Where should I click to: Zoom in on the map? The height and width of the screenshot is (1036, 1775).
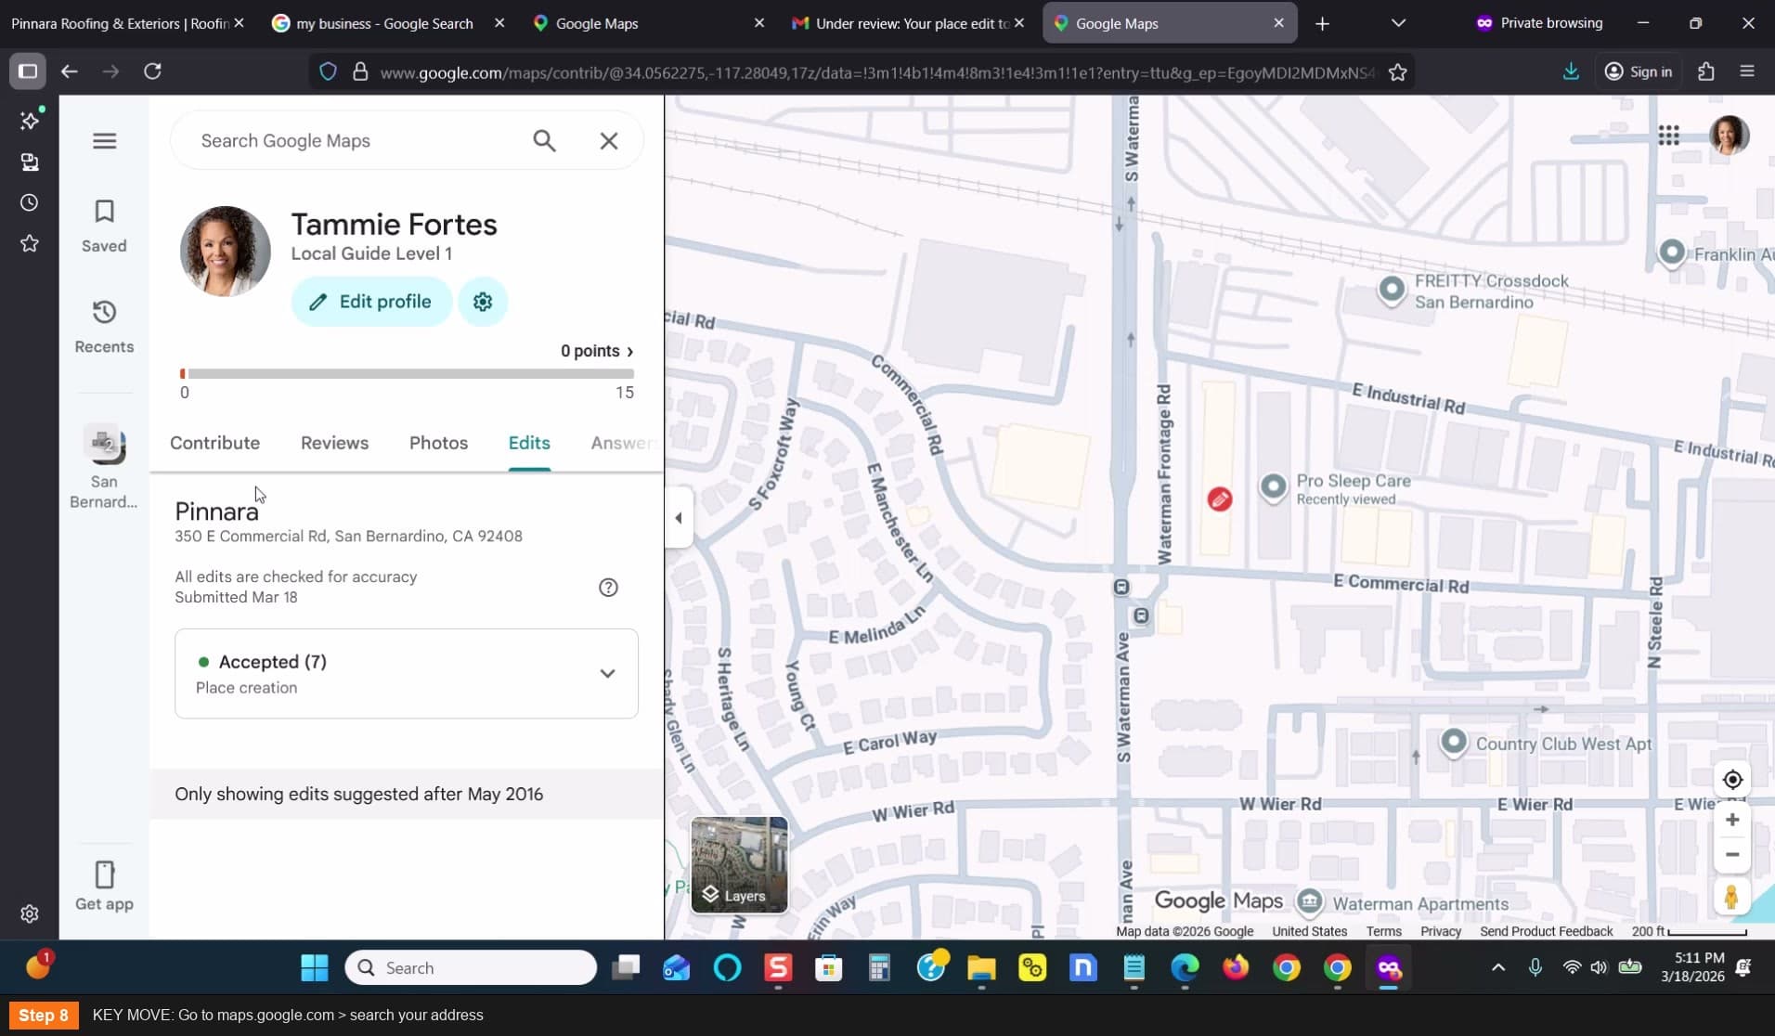click(x=1732, y=820)
